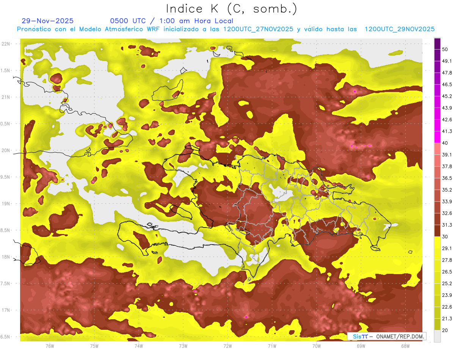Click the '31.3' colorbar value
This screenshot has width=455, height=351.
[x=447, y=225]
